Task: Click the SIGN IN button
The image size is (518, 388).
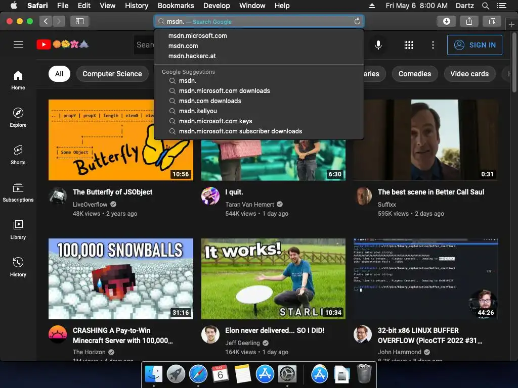Action: point(474,45)
